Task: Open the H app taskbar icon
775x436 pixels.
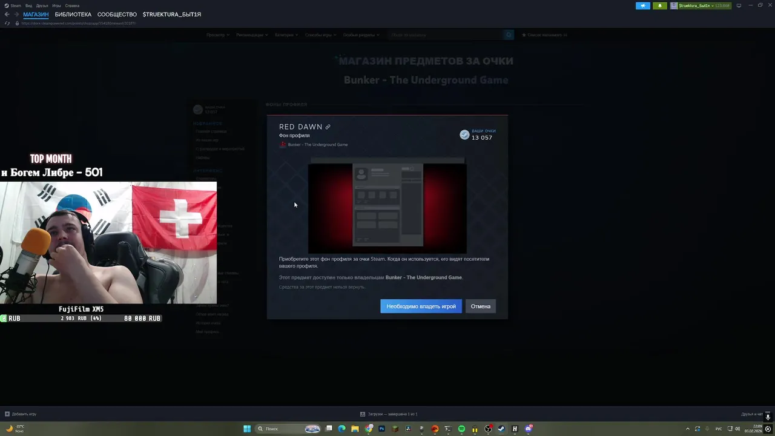Action: (515, 429)
